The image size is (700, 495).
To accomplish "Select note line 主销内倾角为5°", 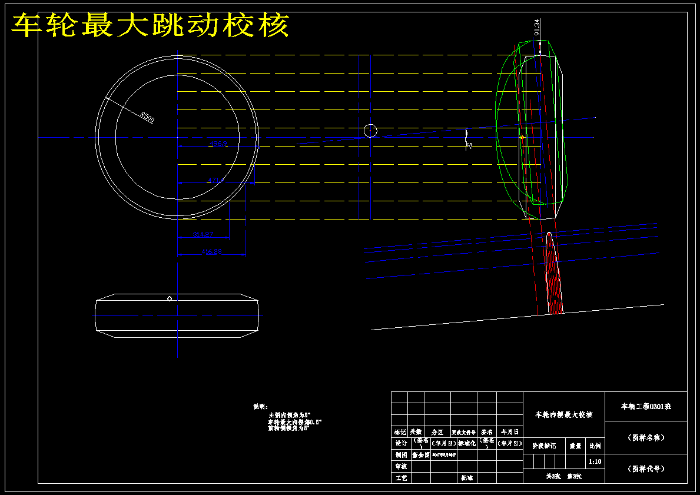I will point(289,415).
